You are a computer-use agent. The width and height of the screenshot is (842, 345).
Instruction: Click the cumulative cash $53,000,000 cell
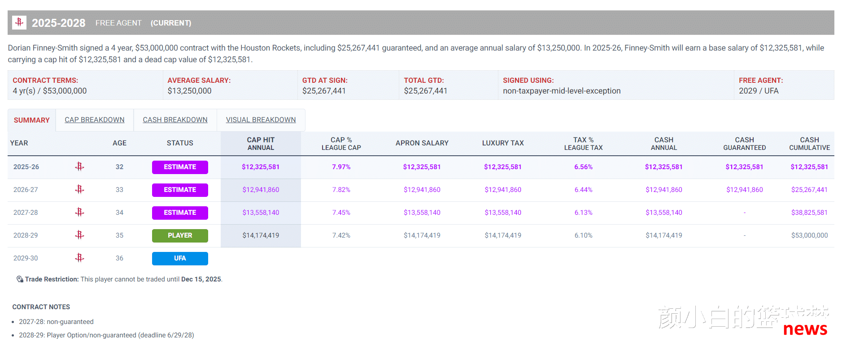click(810, 235)
